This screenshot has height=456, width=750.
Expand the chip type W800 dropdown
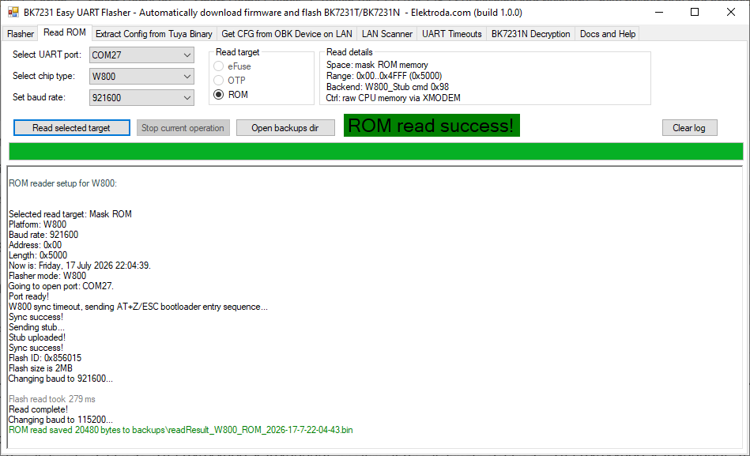tap(141, 77)
